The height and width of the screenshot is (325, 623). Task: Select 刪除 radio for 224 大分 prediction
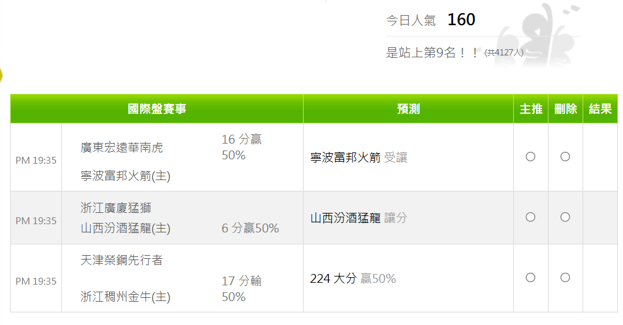(565, 277)
